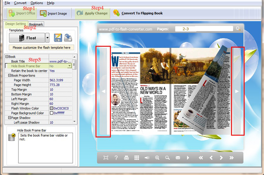Click the property list scroll down arrow
This screenshot has width=264, height=175.
74,121
